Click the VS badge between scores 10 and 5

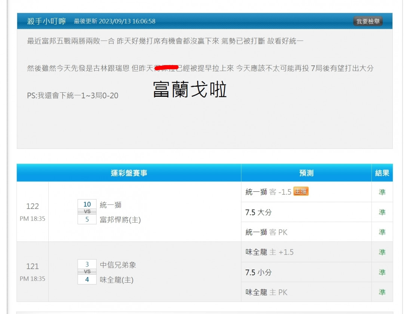[87, 212]
